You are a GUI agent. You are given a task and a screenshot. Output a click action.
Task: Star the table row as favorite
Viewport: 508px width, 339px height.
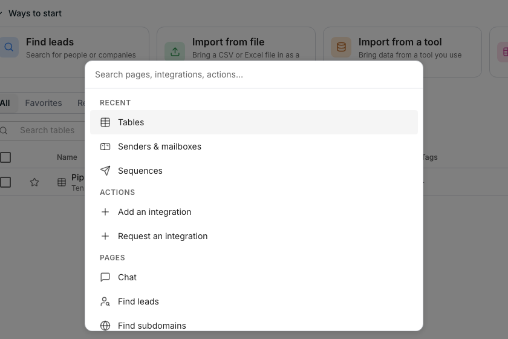click(x=34, y=182)
